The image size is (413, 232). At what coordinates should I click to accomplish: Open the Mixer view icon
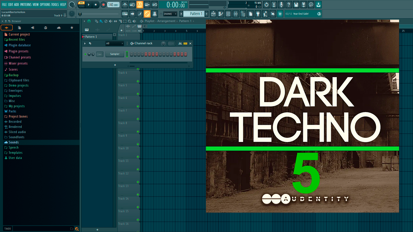pos(236,14)
